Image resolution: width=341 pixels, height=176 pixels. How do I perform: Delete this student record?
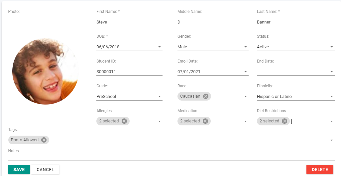pyautogui.click(x=320, y=169)
